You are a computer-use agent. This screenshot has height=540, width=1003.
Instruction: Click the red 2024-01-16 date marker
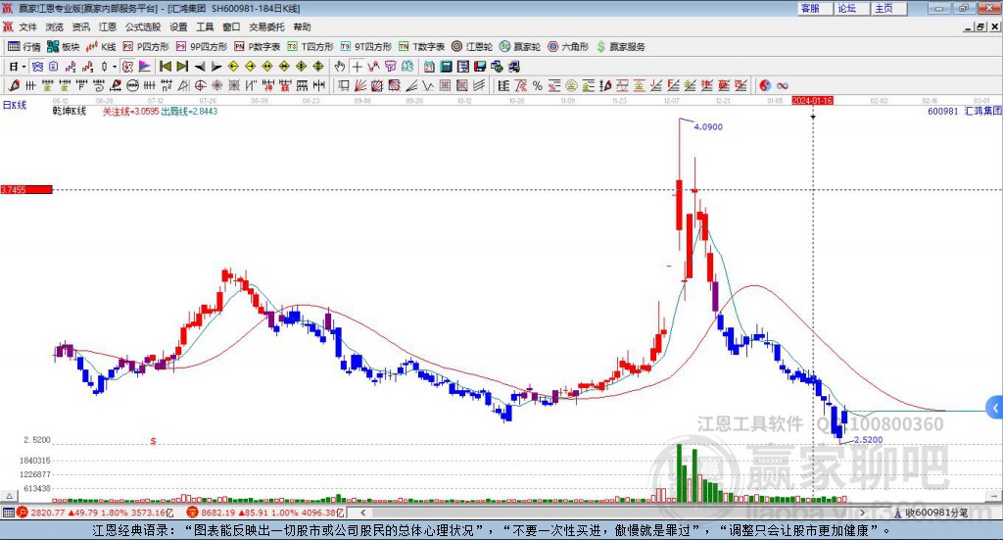coord(812,100)
